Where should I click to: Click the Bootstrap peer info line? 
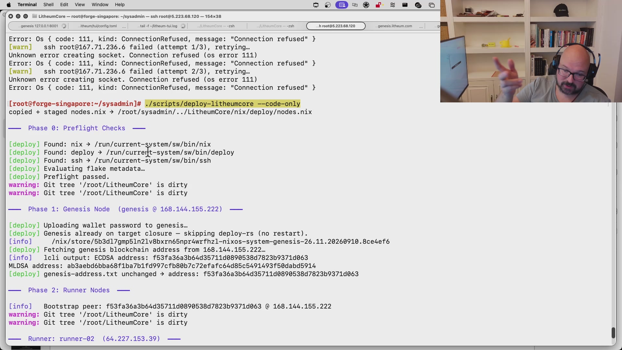pyautogui.click(x=170, y=306)
